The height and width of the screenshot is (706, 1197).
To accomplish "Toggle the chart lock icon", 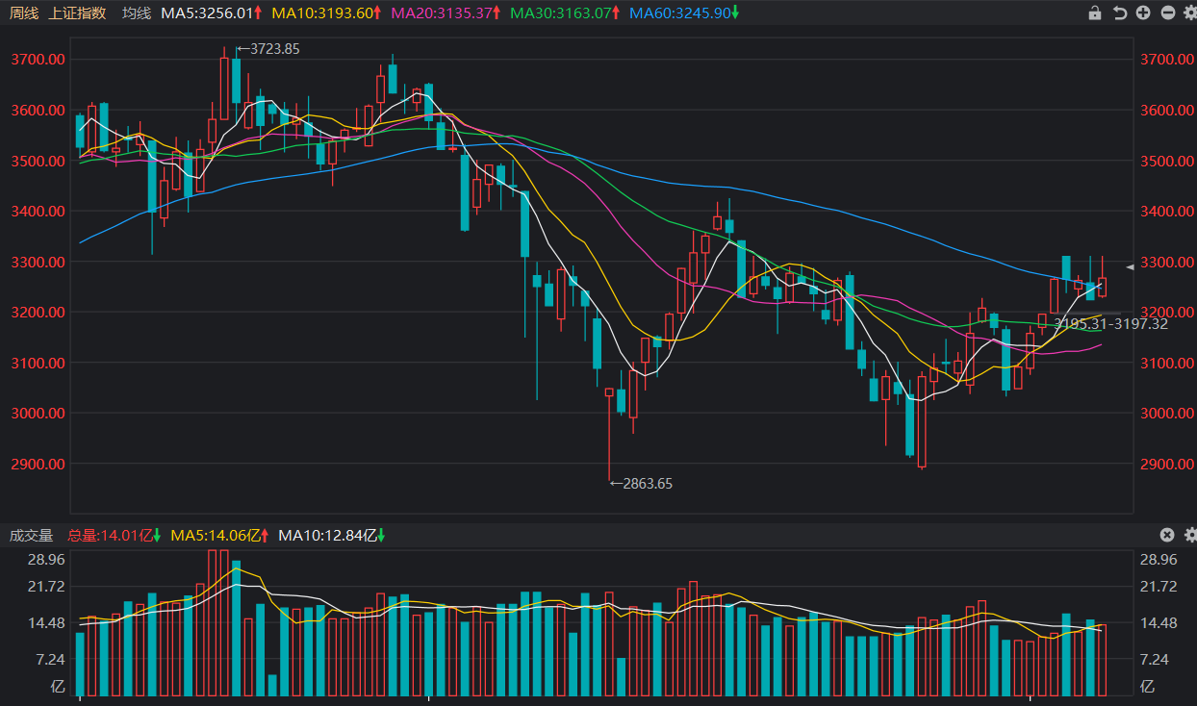I will (x=1094, y=13).
